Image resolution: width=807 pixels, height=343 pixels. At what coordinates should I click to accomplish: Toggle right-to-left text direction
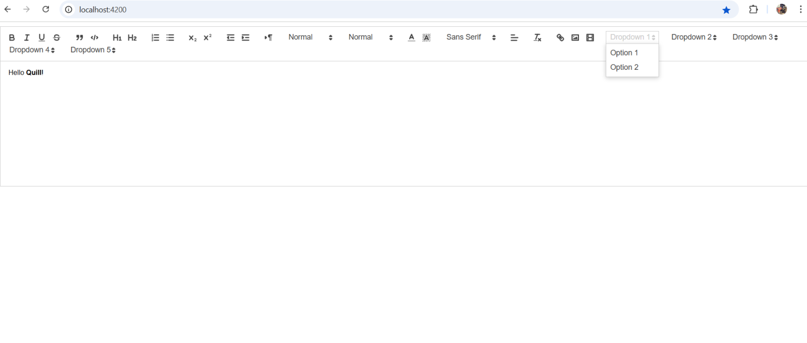[268, 37]
